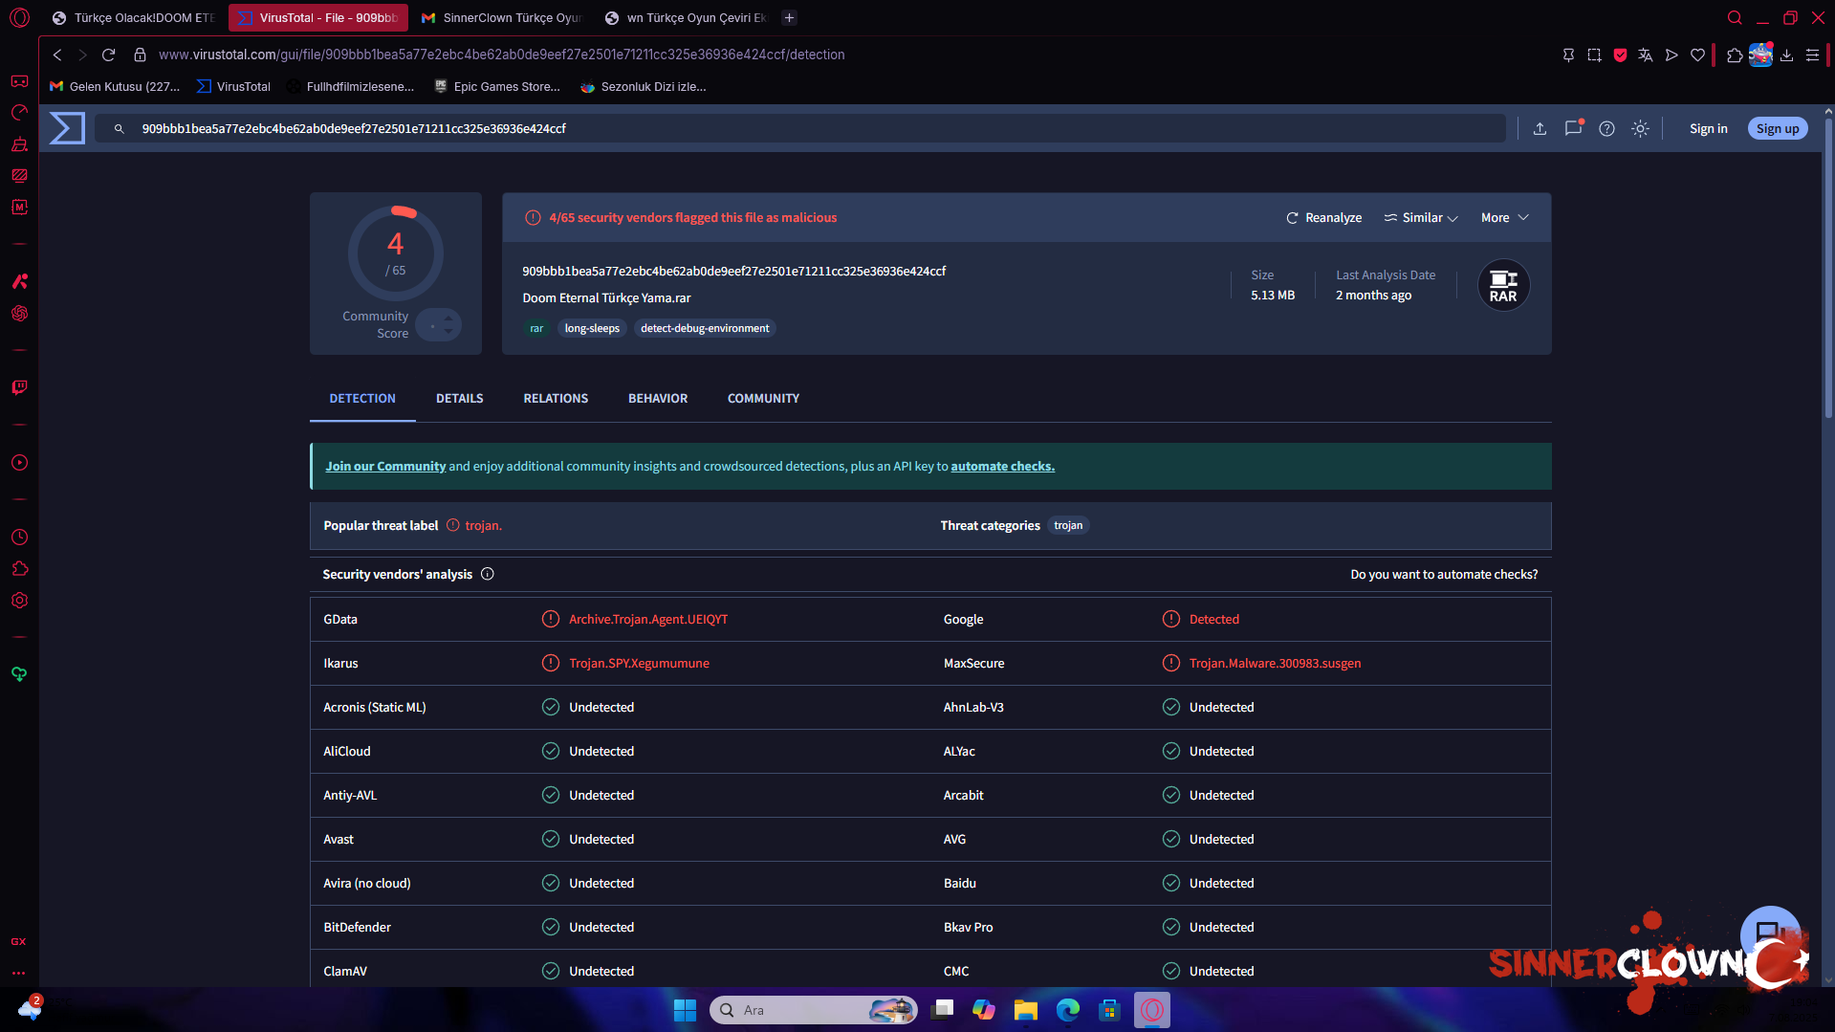Toggle the light/dark theme sun icon
1835x1032 pixels.
pyautogui.click(x=1640, y=128)
